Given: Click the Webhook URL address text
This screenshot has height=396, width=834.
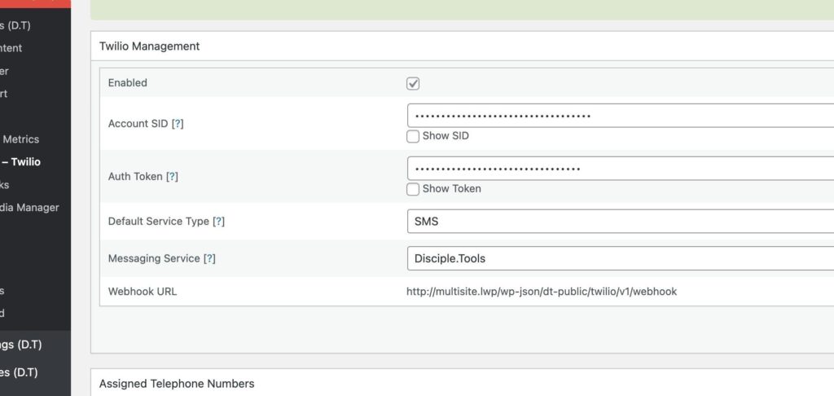Looking at the screenshot, I should point(542,292).
